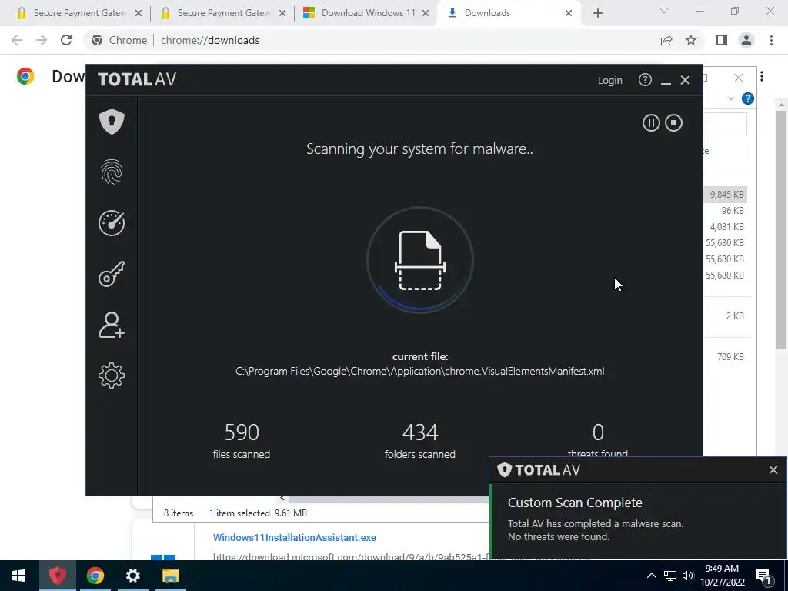The width and height of the screenshot is (788, 591).
Task: Select the 4,081 KB file row in Explorer
Action: (x=726, y=227)
